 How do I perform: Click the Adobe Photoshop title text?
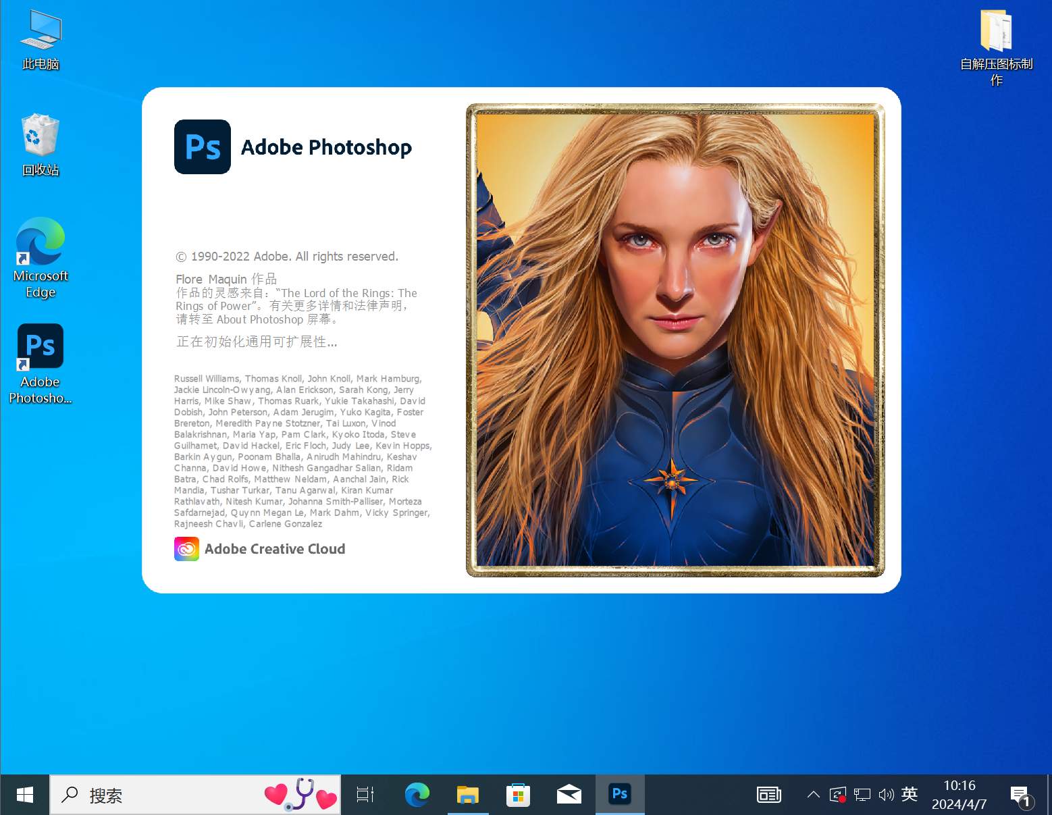(326, 147)
